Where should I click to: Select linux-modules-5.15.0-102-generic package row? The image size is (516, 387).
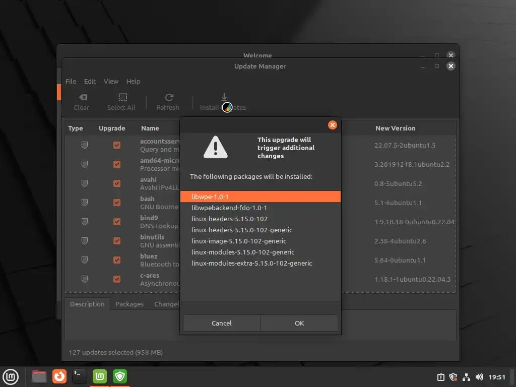[x=261, y=252]
